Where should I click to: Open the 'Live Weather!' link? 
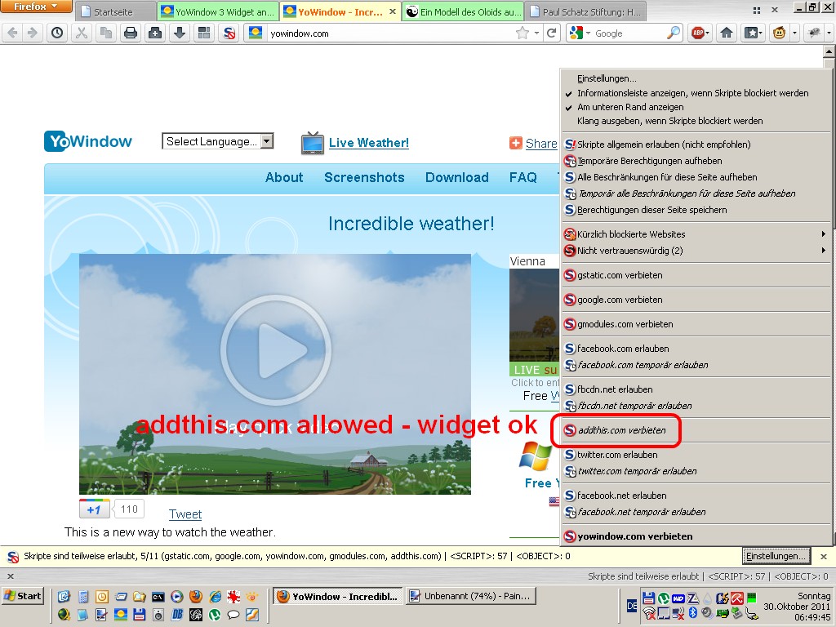[x=368, y=142]
